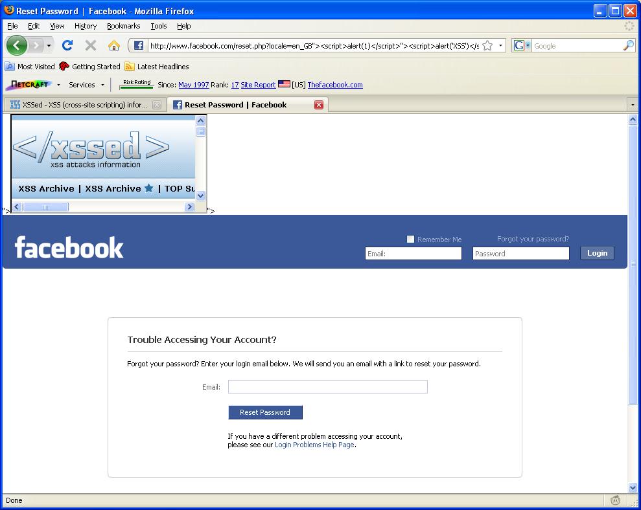Open the Most Visited bookmarks folder
The image size is (641, 510).
30,66
